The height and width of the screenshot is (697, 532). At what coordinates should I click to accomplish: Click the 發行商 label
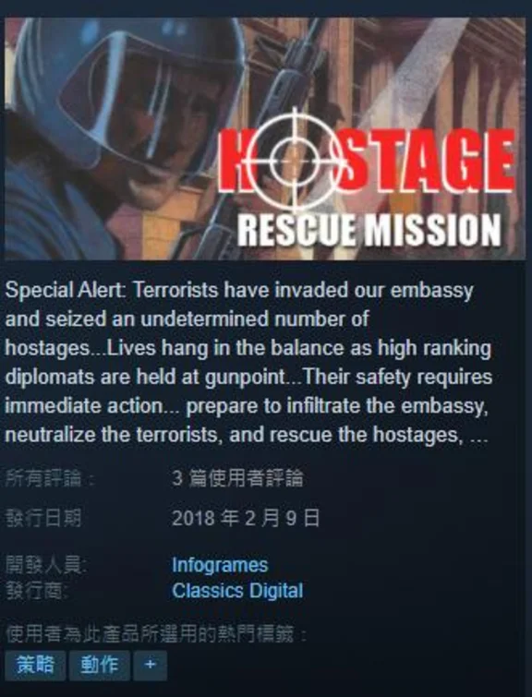pyautogui.click(x=37, y=591)
